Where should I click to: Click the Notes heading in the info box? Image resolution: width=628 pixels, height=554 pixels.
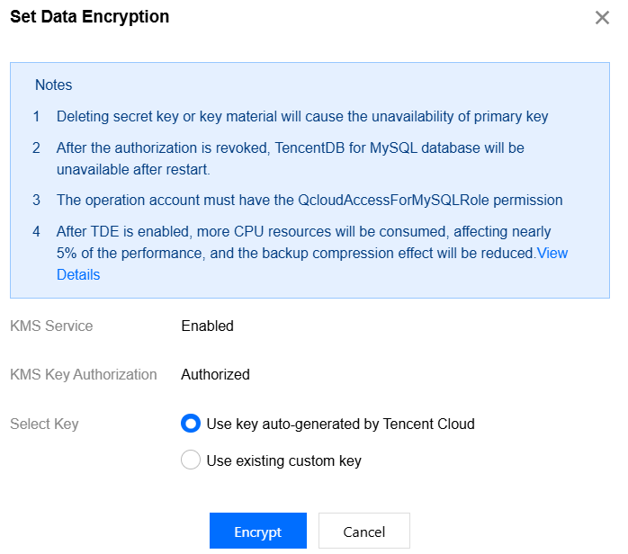(54, 85)
